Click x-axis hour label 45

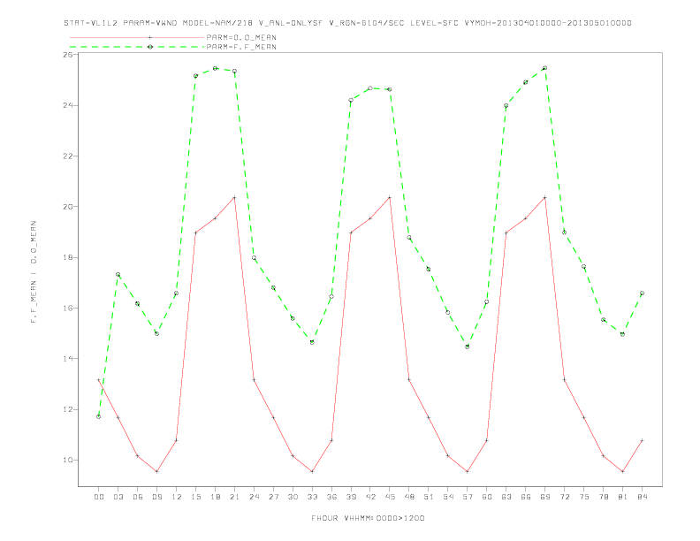point(390,497)
